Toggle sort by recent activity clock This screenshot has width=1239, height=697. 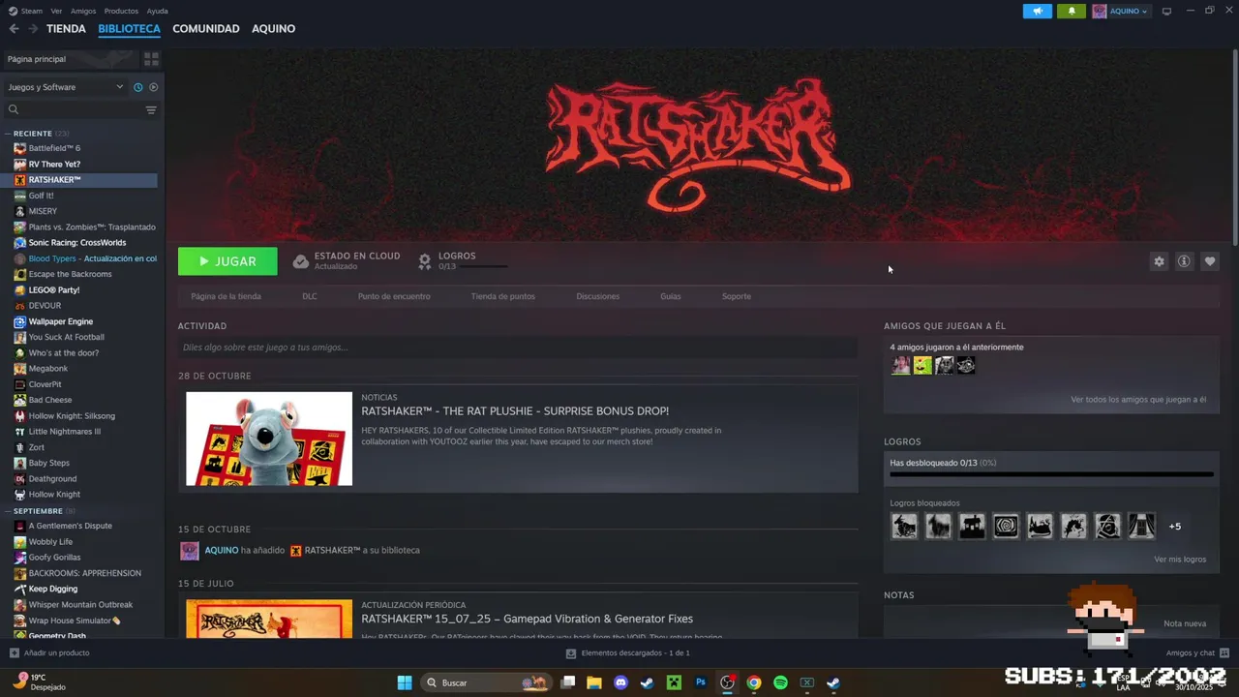click(137, 87)
